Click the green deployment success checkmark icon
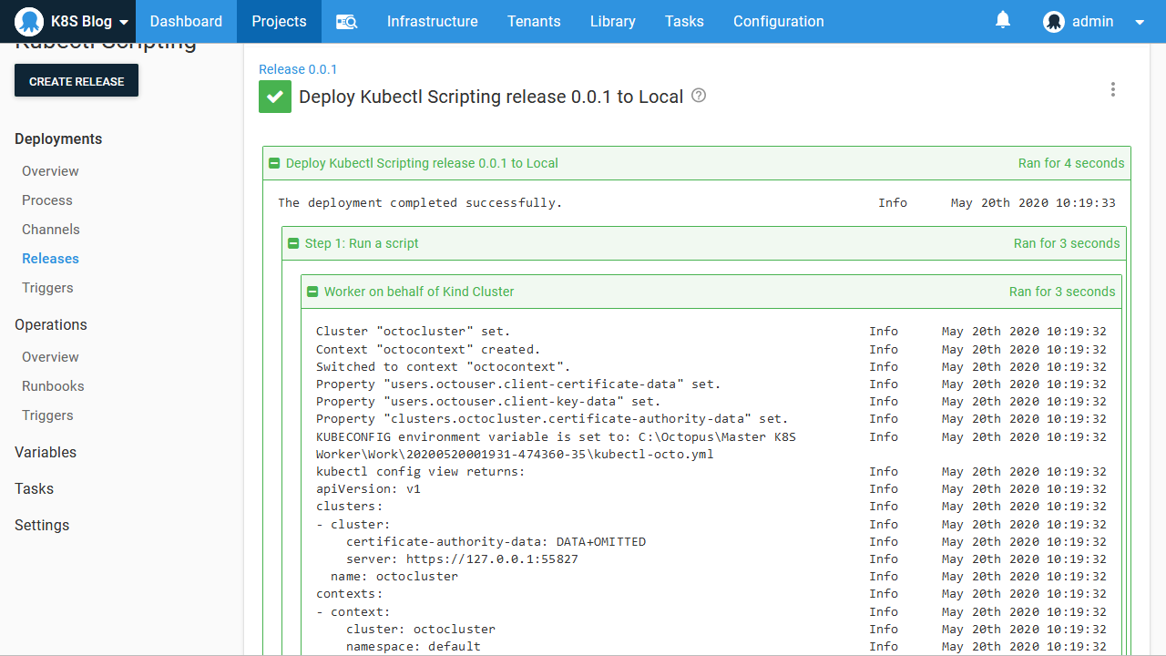The width and height of the screenshot is (1166, 656). (x=275, y=97)
